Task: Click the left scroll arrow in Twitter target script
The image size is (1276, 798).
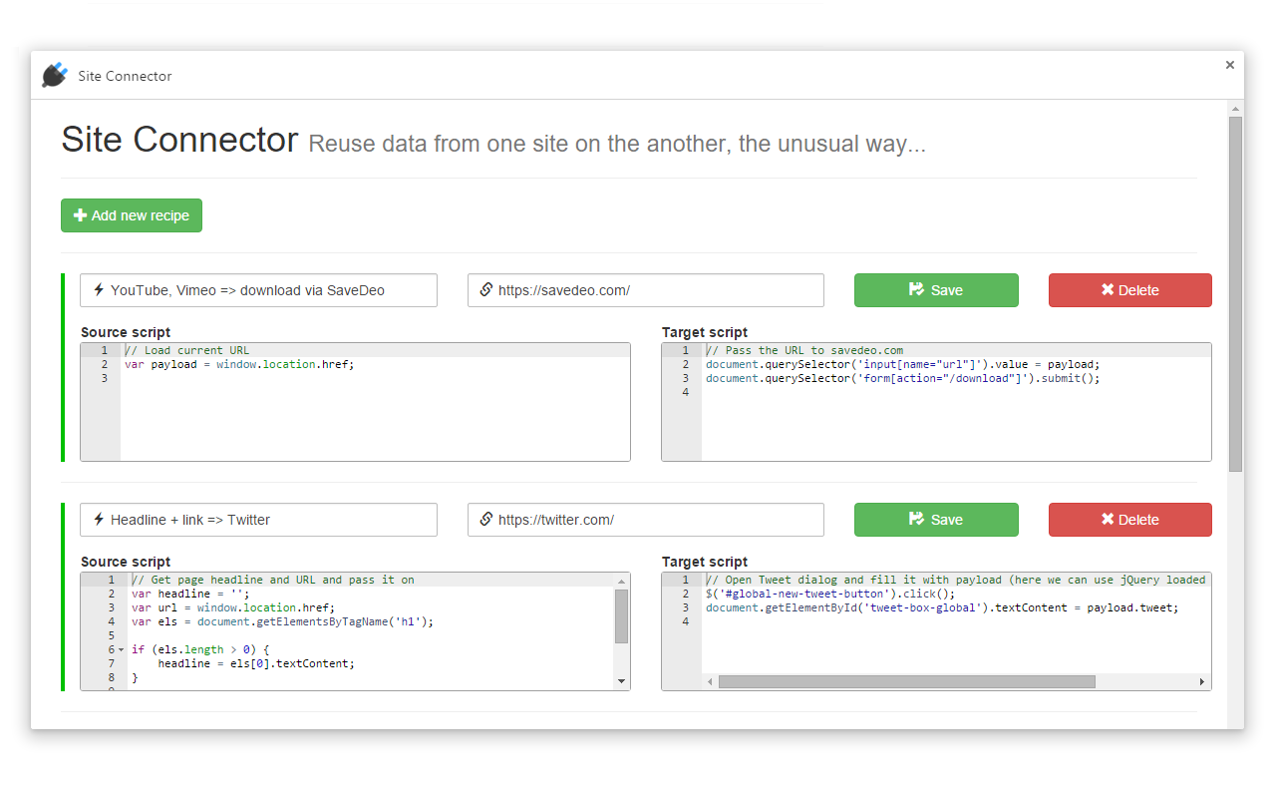Action: coord(710,682)
